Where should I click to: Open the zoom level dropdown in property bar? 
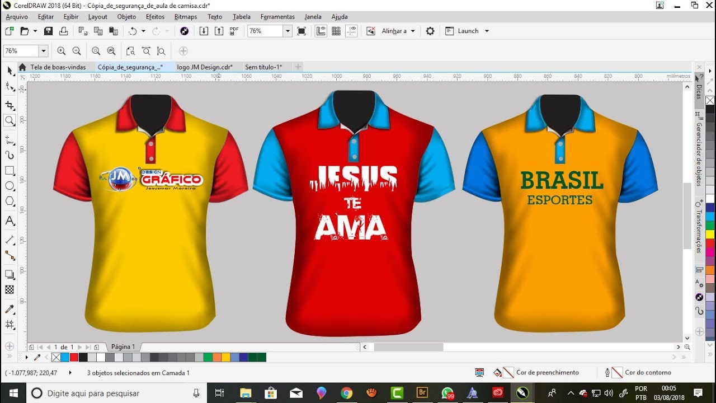tap(43, 51)
